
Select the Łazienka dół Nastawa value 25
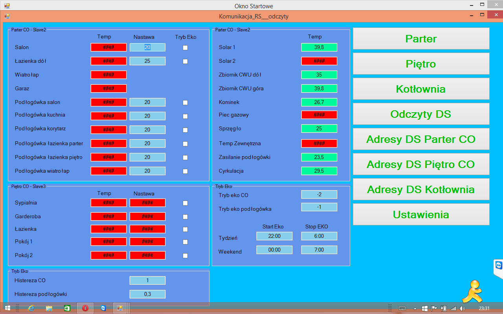point(147,61)
